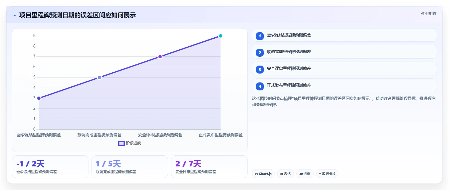449x190 pixels.
Task: Click the number 4 badge
Action: 260,86
